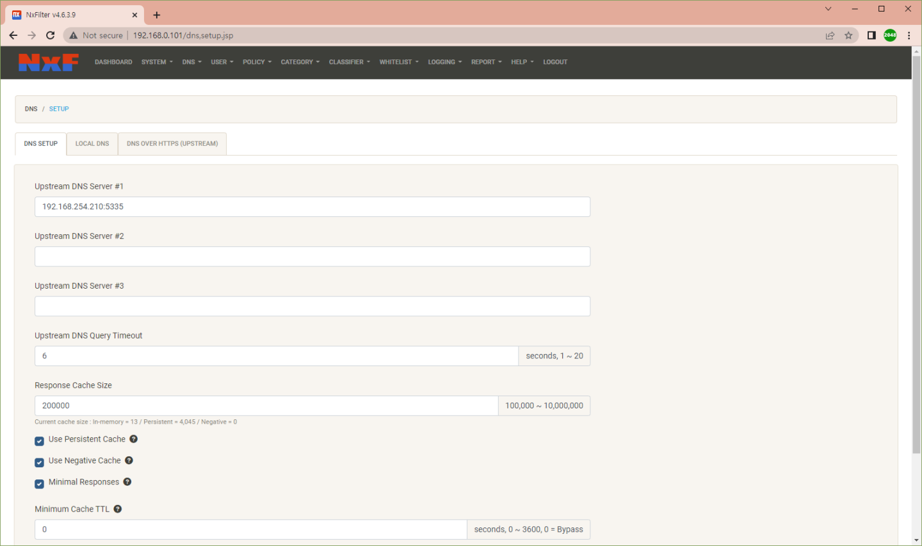The image size is (922, 546).
Task: Open DNS OVER HTTPS (UPSTREAM) tab
Action: (172, 144)
